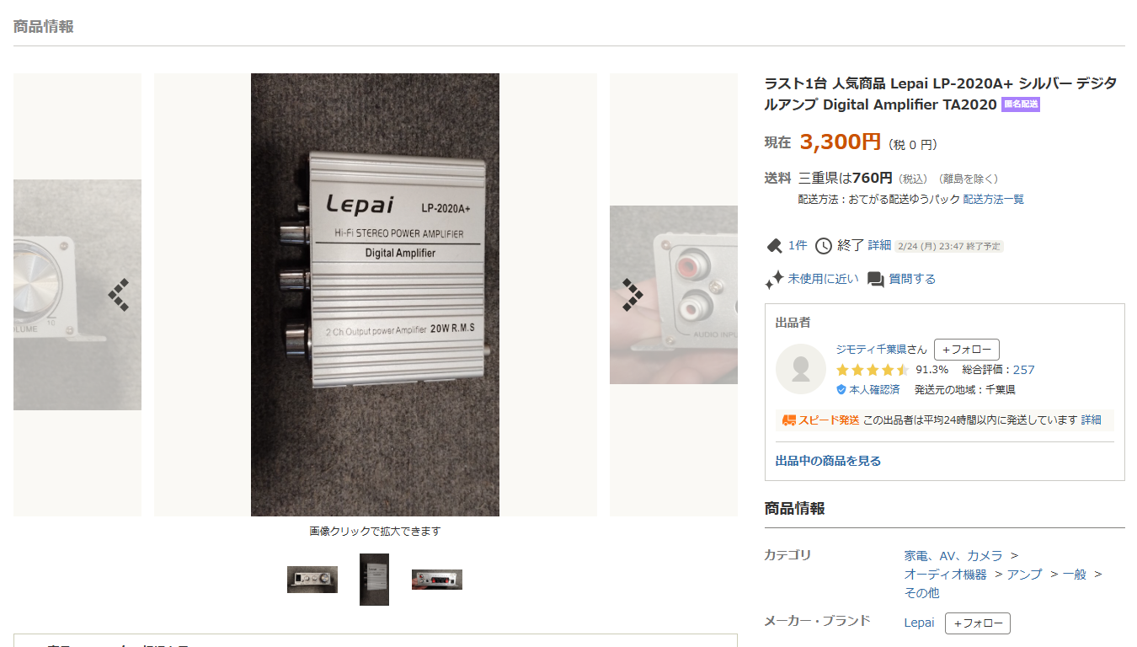Show next image with right carousel arrow
1137x647 pixels.
(633, 295)
